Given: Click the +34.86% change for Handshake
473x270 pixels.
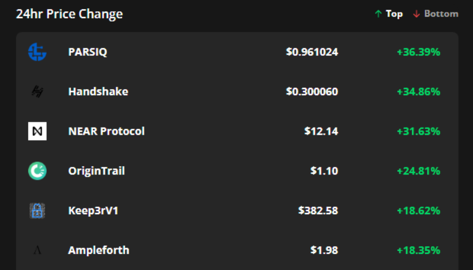Looking at the screenshot, I should coord(418,92).
